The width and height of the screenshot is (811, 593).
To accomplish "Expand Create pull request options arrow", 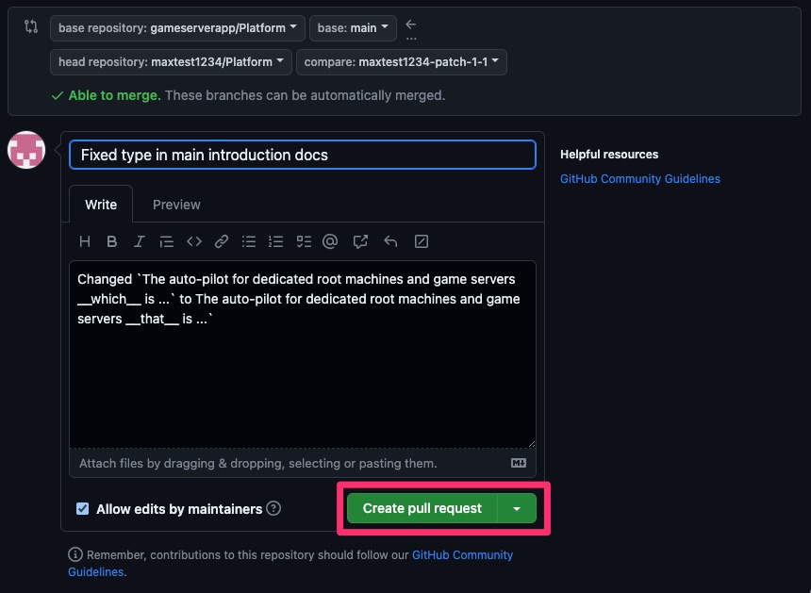I will click(517, 508).
